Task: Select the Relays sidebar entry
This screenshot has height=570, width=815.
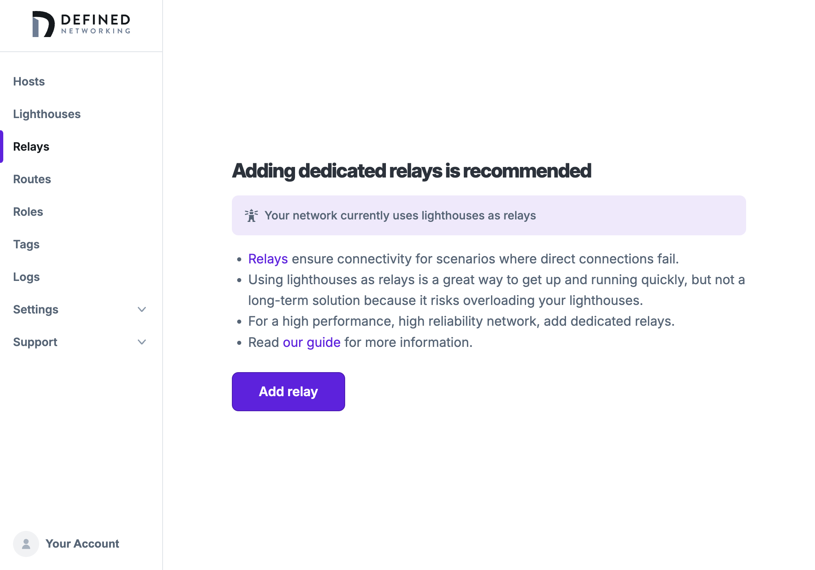Action: (x=31, y=147)
